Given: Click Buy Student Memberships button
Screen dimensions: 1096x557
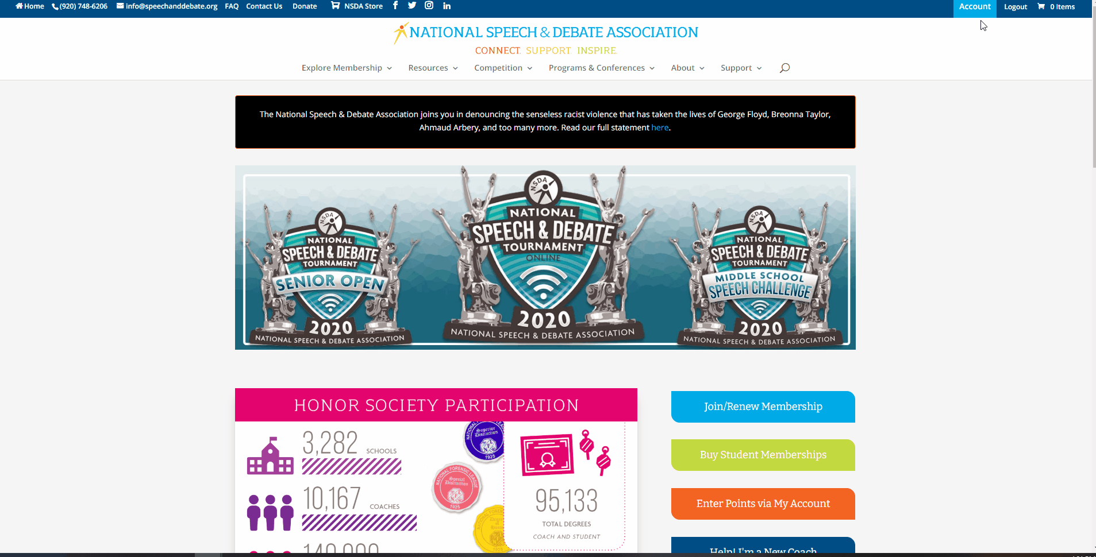Looking at the screenshot, I should (x=763, y=455).
